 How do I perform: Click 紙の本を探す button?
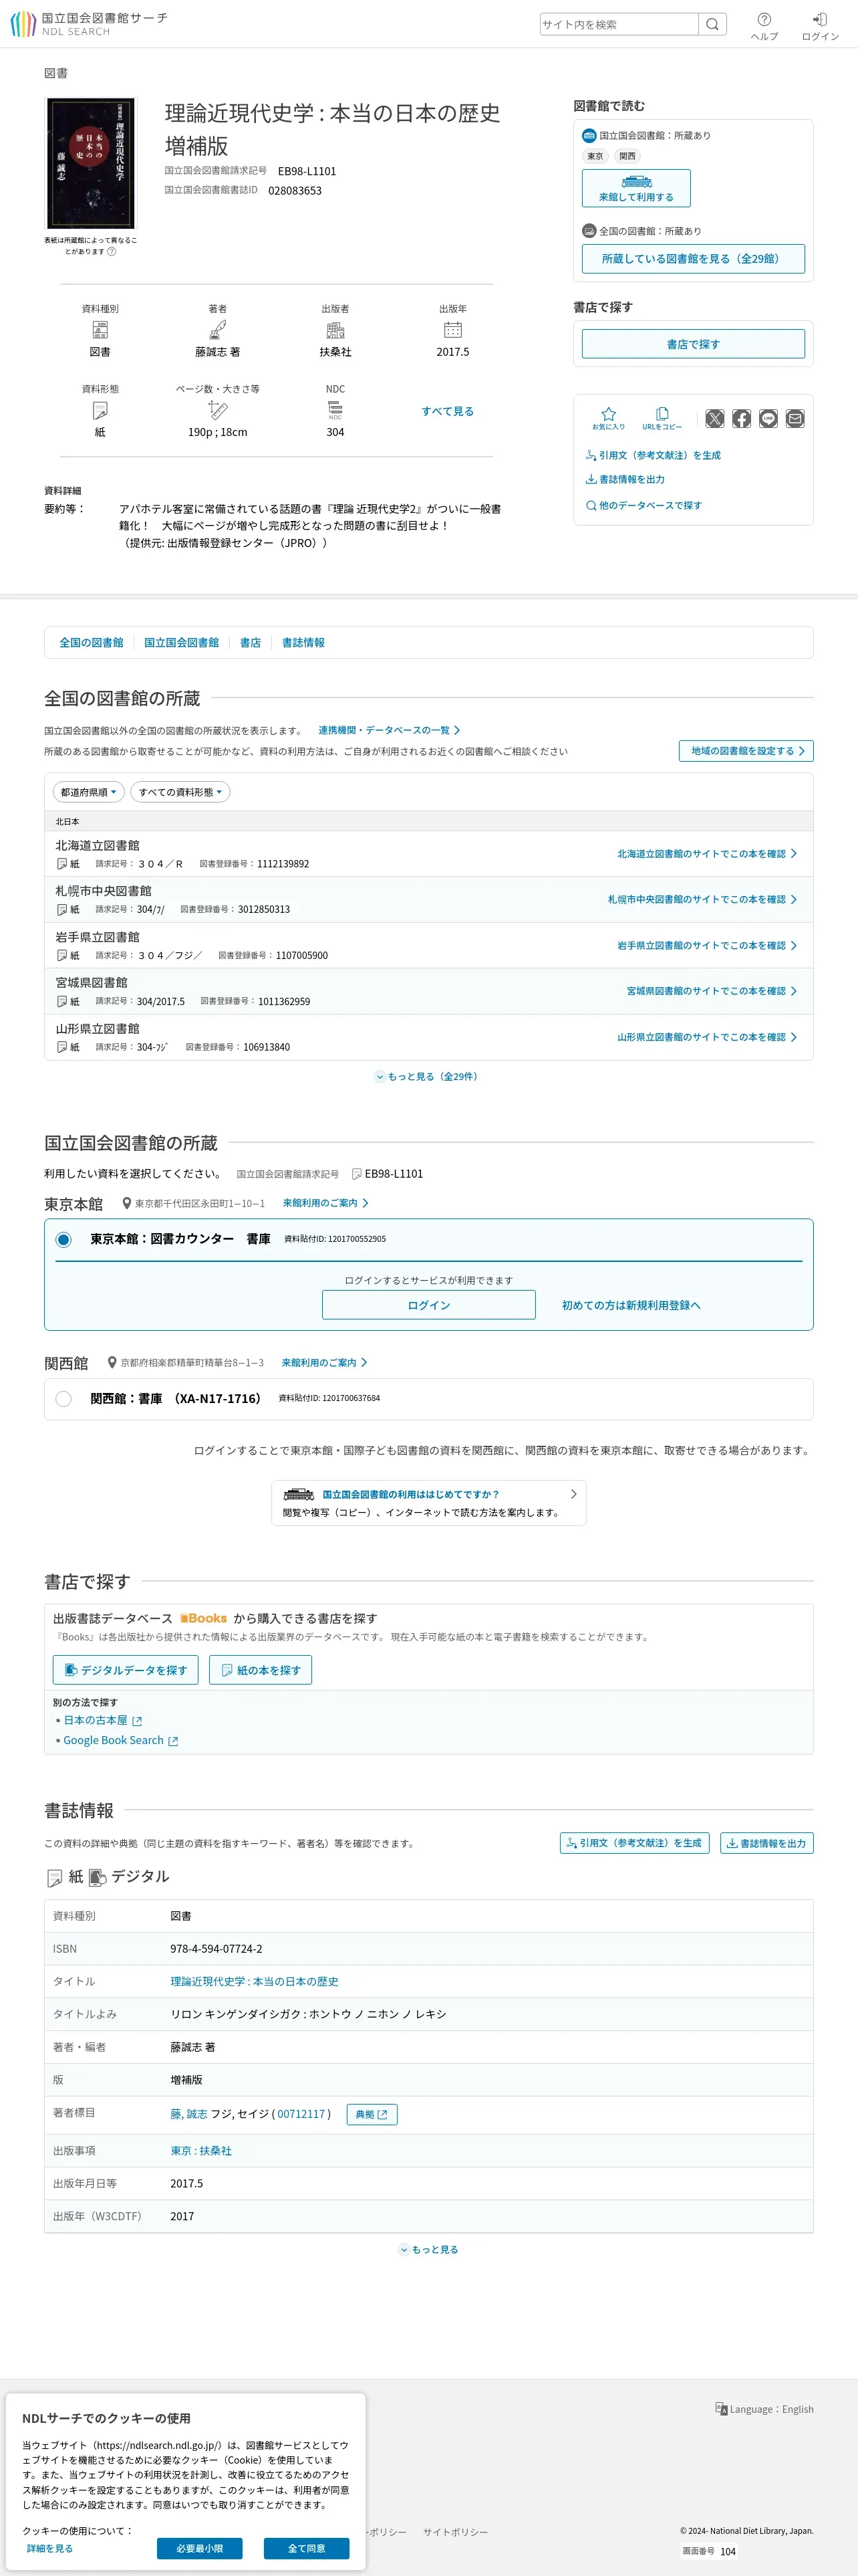(261, 1670)
